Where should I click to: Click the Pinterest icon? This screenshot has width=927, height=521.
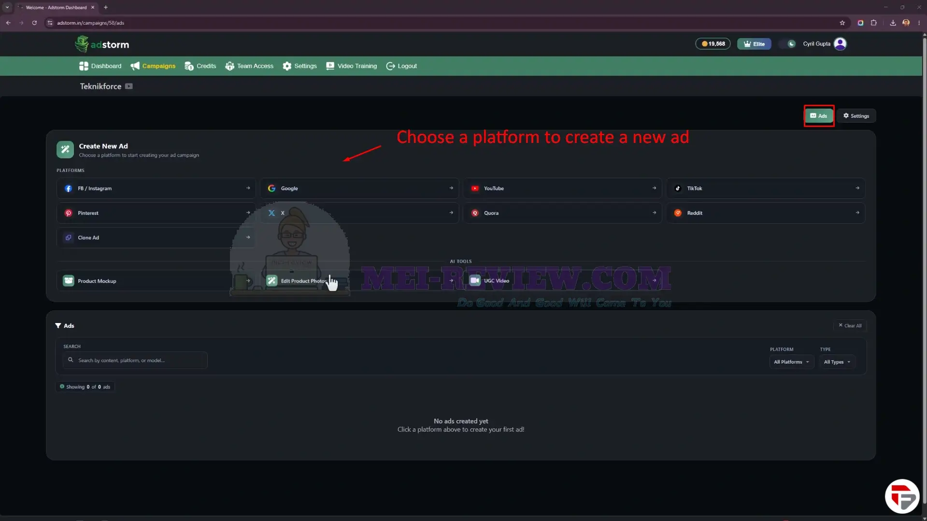point(69,213)
